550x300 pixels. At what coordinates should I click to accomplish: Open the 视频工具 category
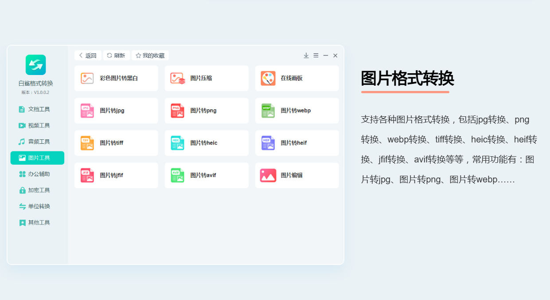click(x=37, y=125)
